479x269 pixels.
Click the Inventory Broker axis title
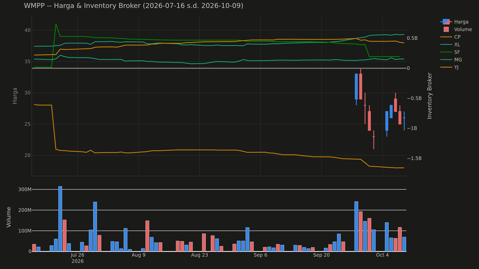click(x=430, y=96)
